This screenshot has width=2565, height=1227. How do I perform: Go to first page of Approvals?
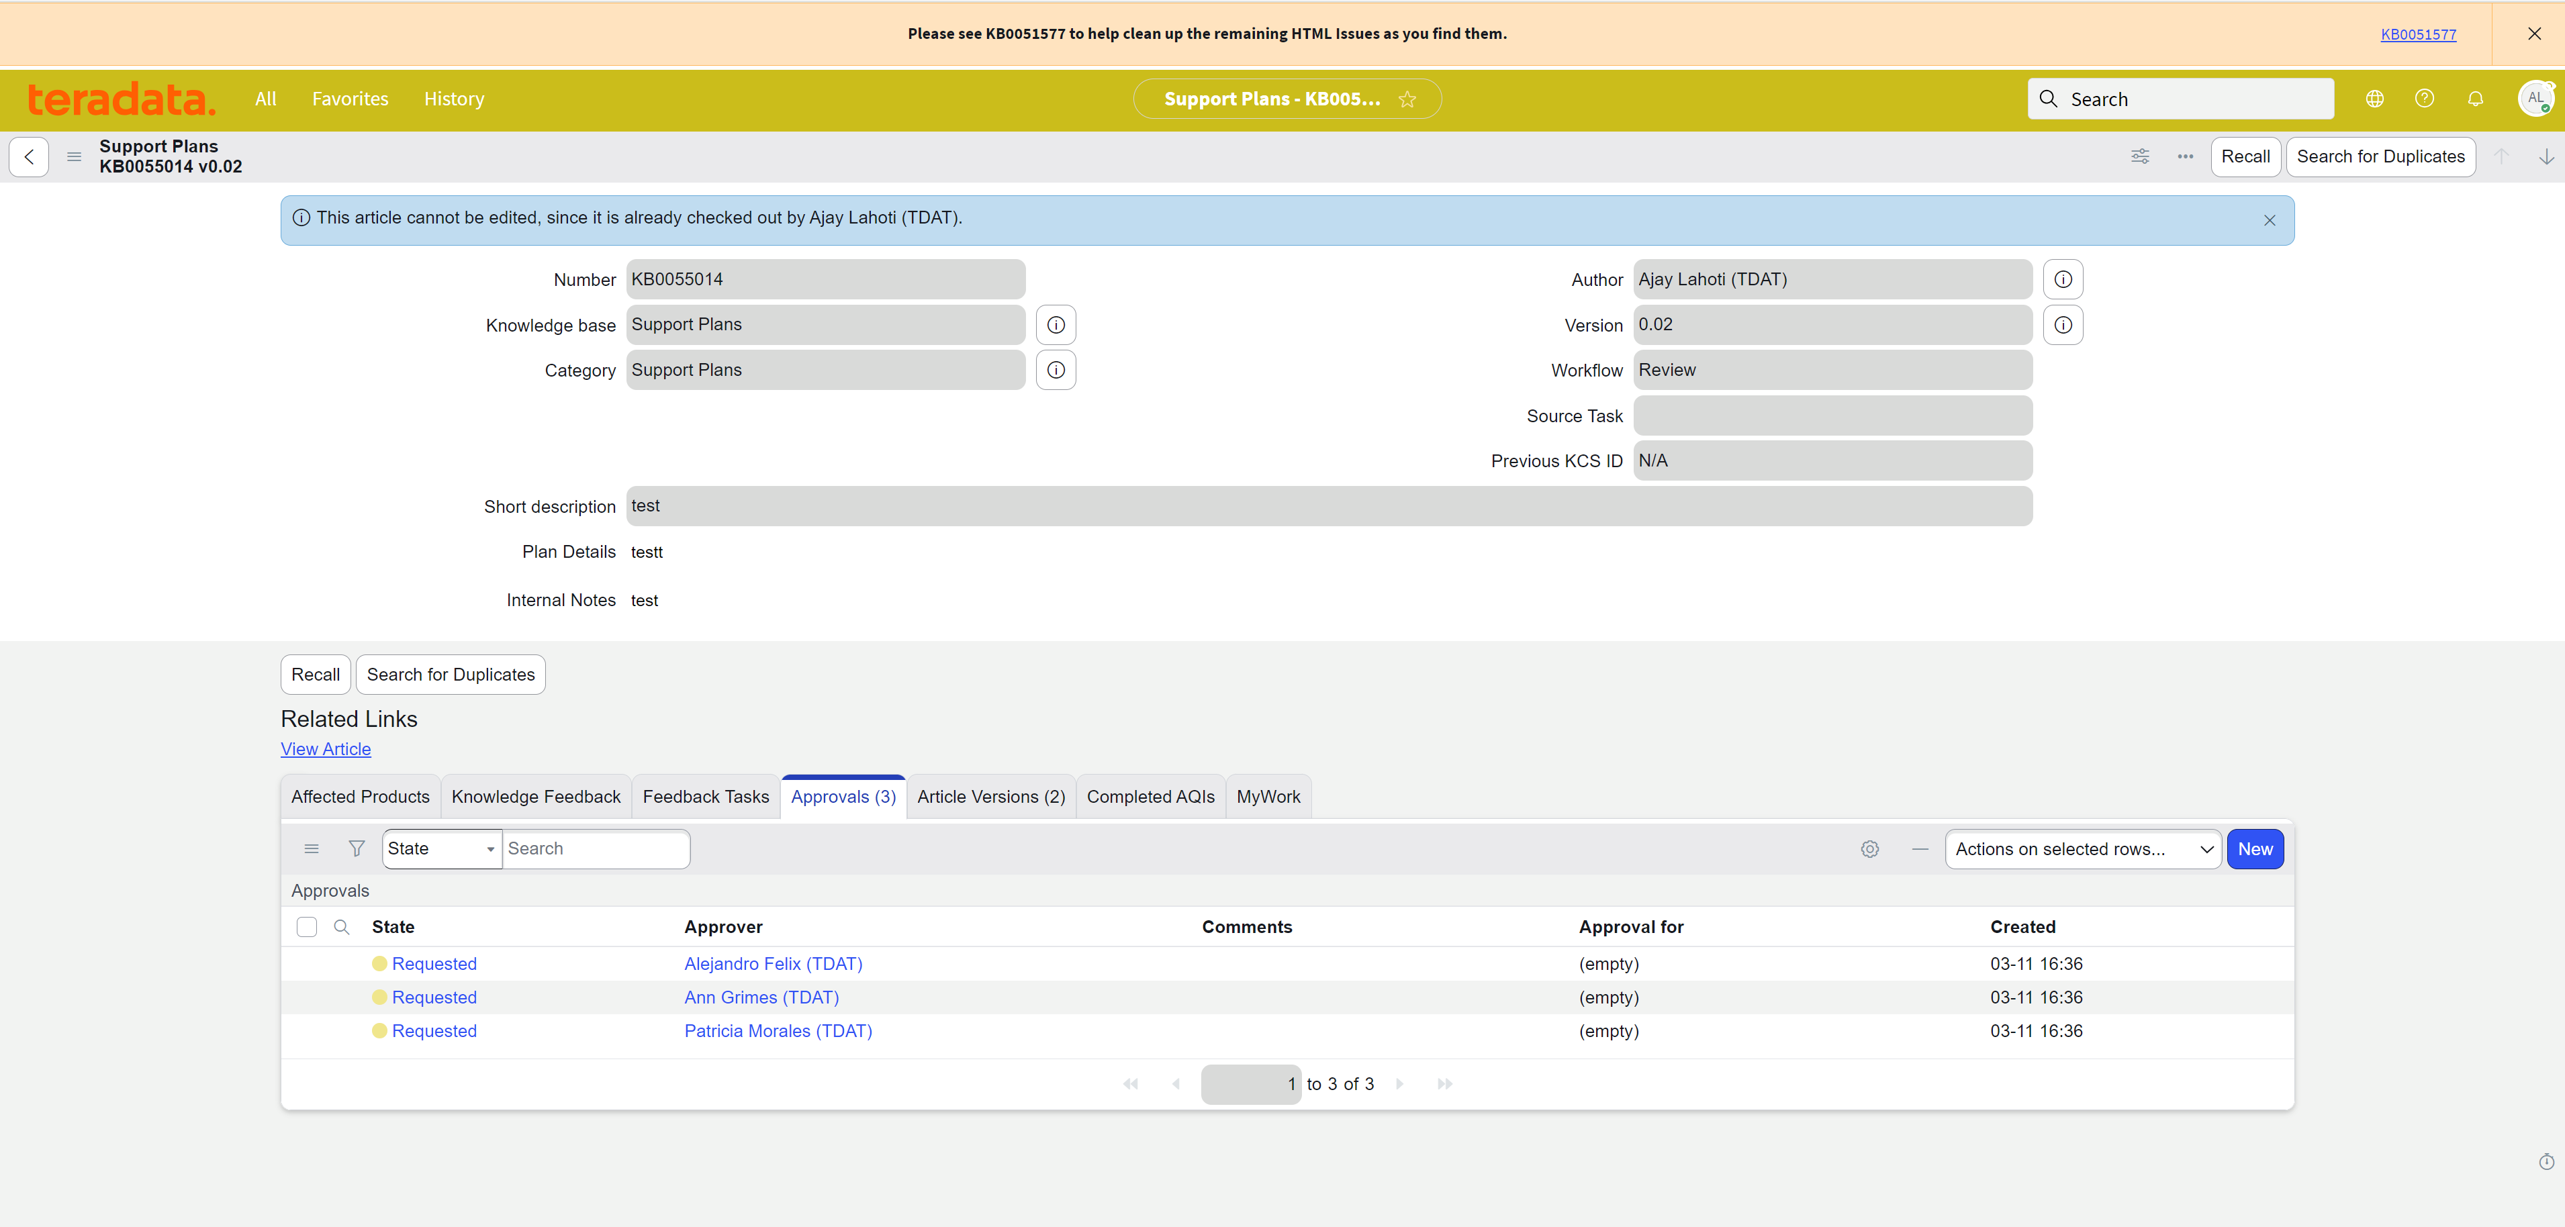[x=1130, y=1084]
